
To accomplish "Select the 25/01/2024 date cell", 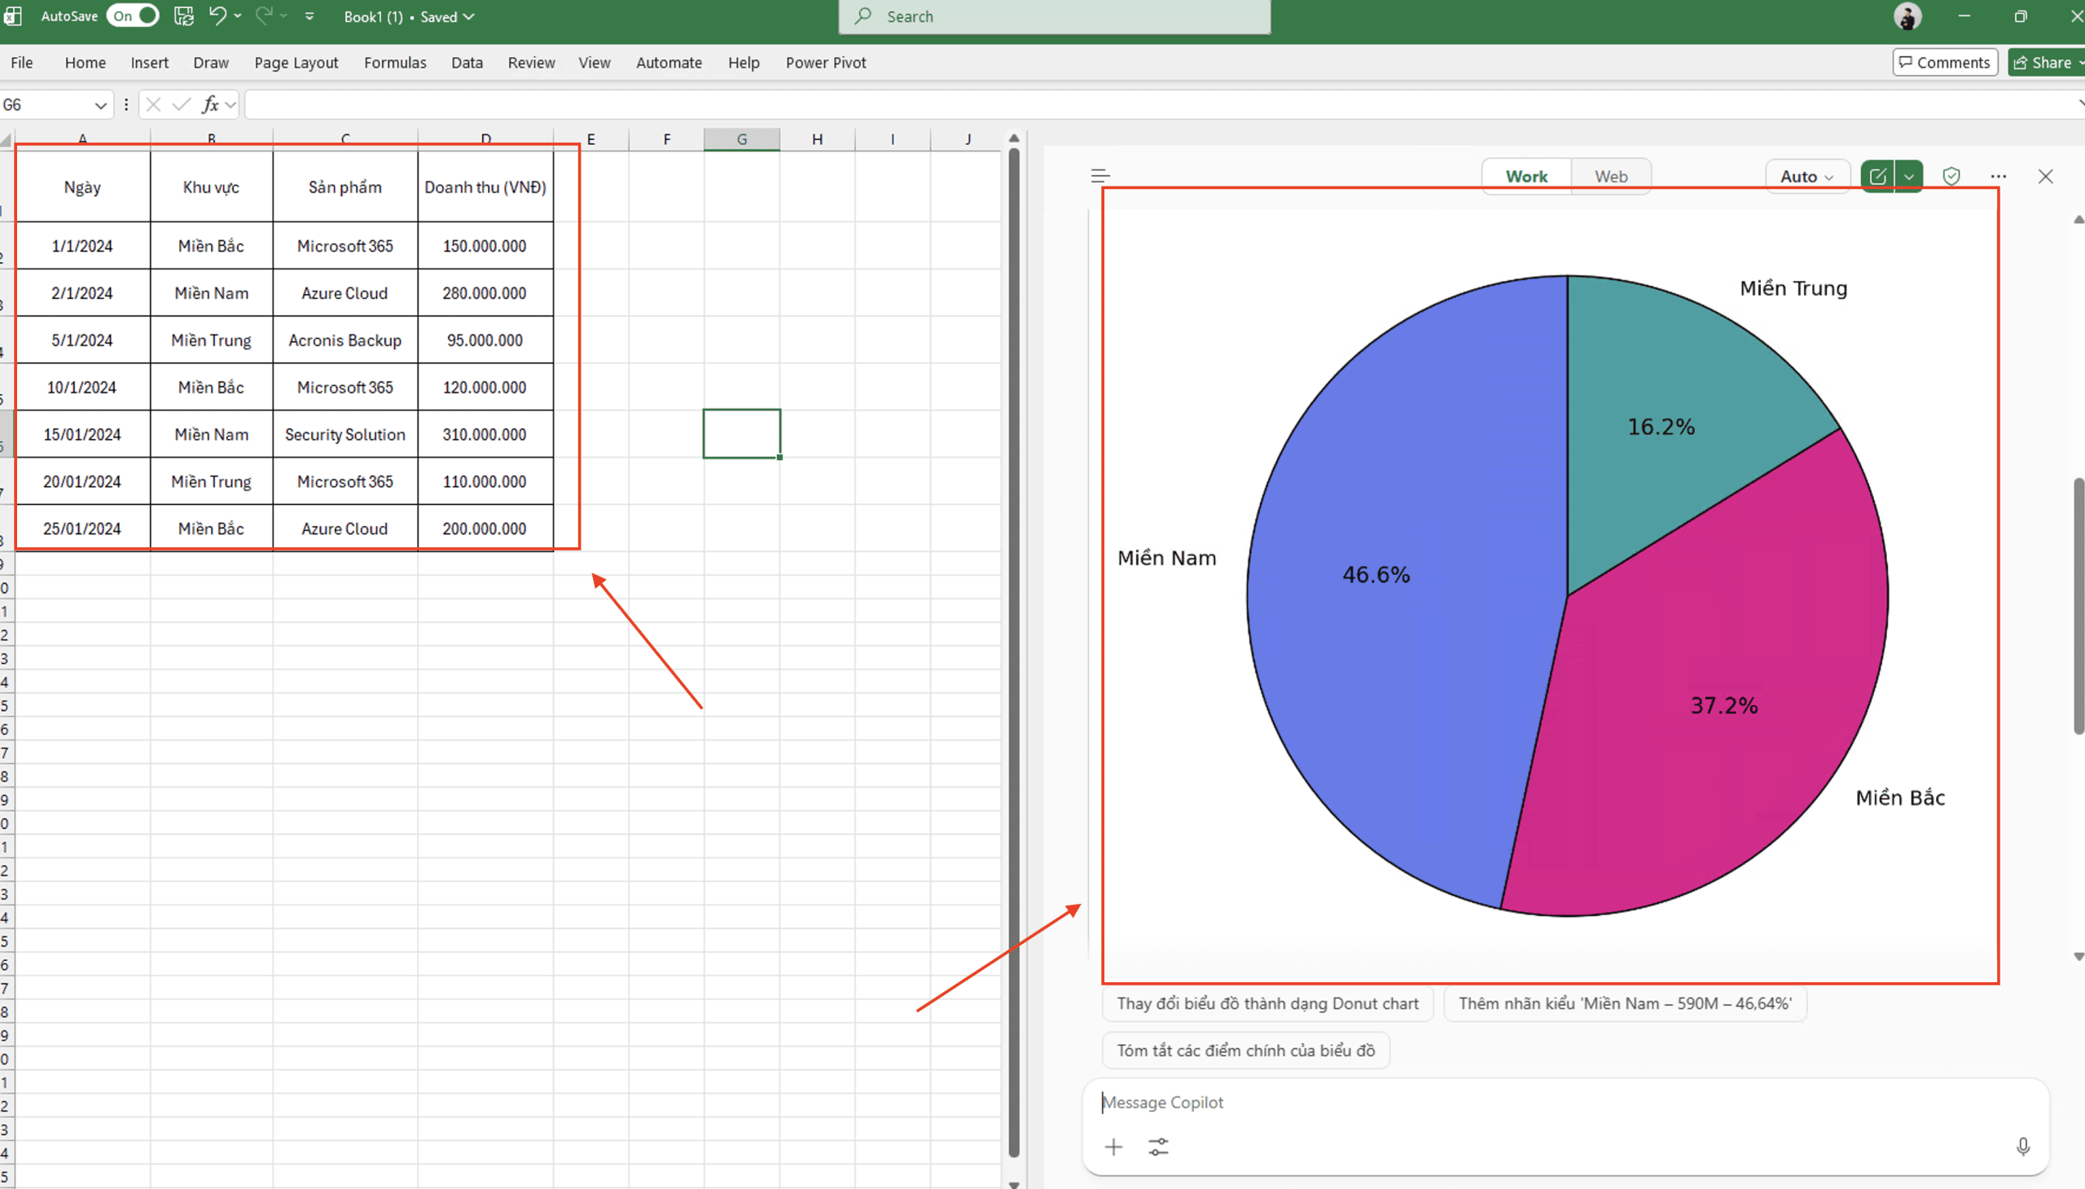I will pos(82,529).
